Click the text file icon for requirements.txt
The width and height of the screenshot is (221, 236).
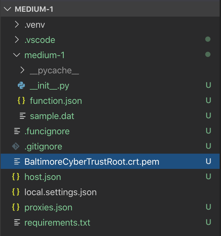[17, 223]
